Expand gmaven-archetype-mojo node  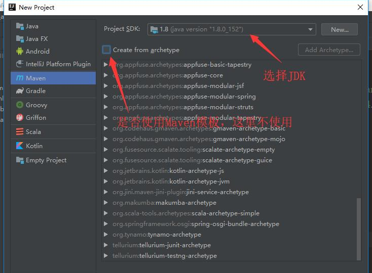pos(106,139)
